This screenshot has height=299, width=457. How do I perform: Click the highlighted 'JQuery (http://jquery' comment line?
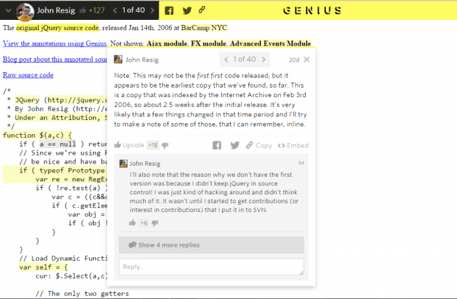[61, 100]
